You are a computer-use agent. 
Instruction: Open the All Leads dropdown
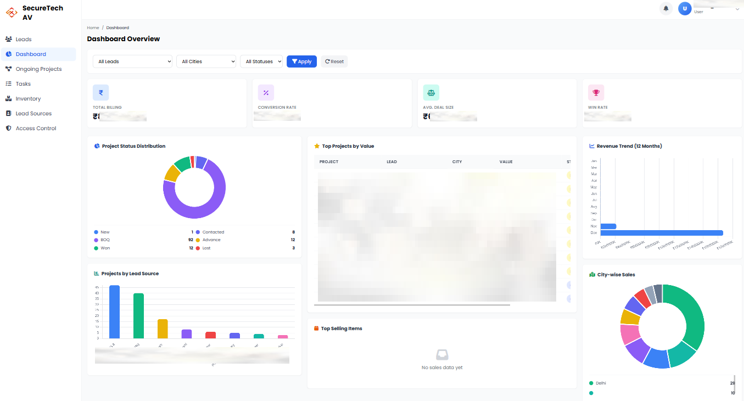click(x=132, y=61)
